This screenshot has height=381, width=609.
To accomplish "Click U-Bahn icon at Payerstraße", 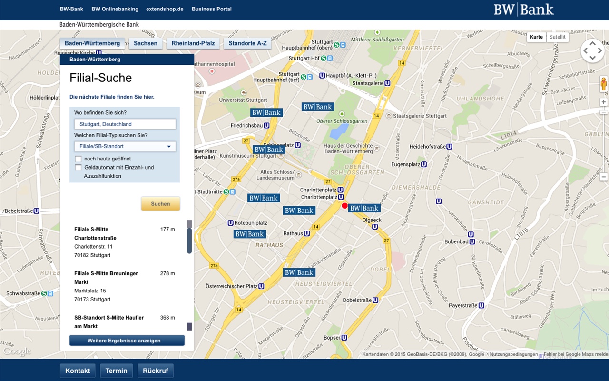I will 481,305.
